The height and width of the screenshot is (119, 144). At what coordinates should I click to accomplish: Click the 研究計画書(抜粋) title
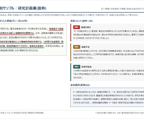(32, 8)
